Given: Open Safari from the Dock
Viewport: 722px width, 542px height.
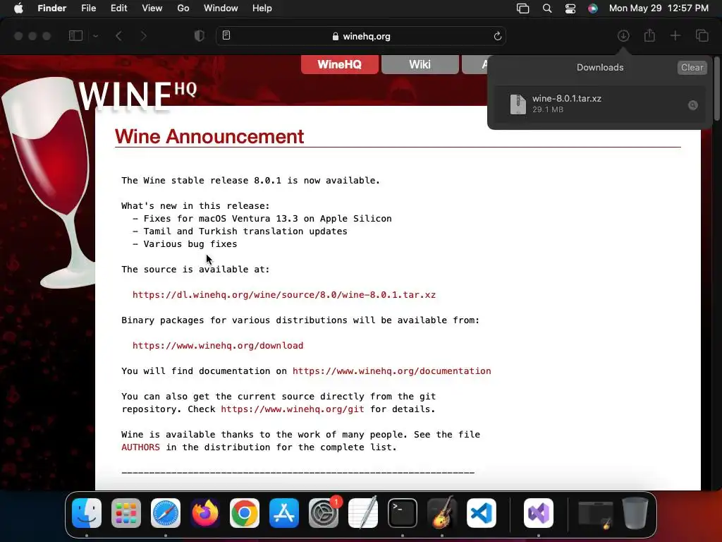Looking at the screenshot, I should click(x=166, y=513).
